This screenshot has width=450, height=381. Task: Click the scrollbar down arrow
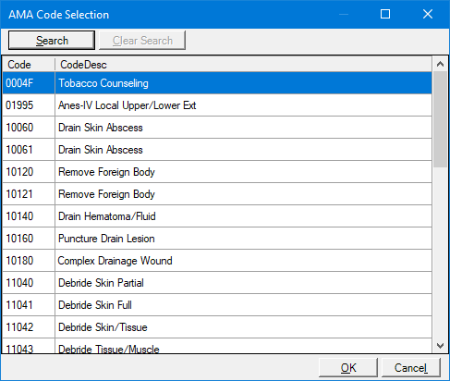point(440,346)
